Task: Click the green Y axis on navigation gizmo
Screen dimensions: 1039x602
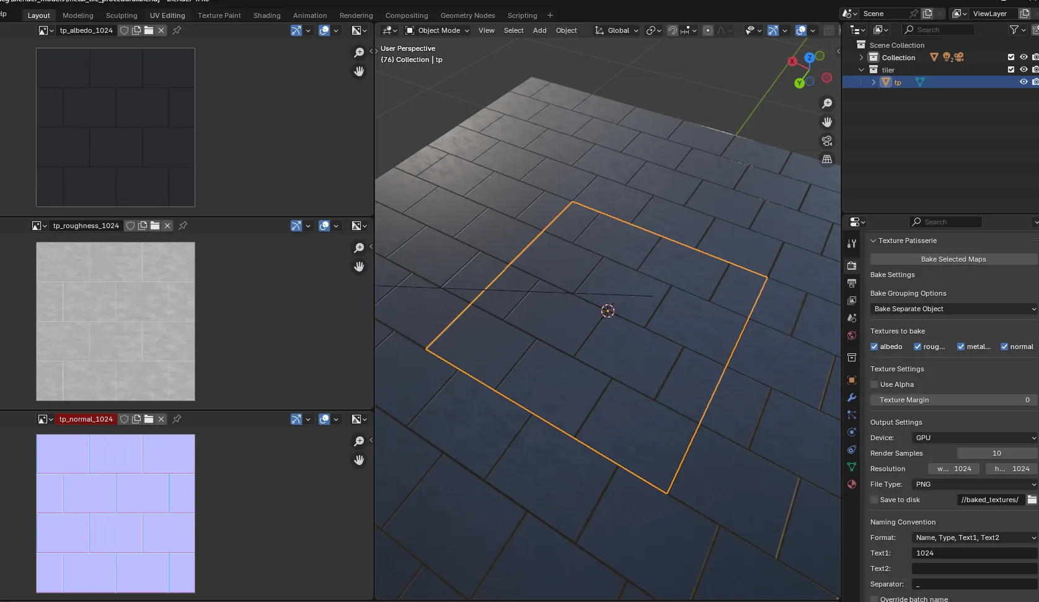Action: click(800, 83)
